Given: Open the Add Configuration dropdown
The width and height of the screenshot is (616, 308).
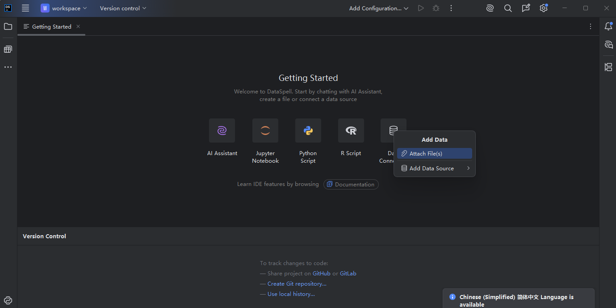Looking at the screenshot, I should 378,8.
